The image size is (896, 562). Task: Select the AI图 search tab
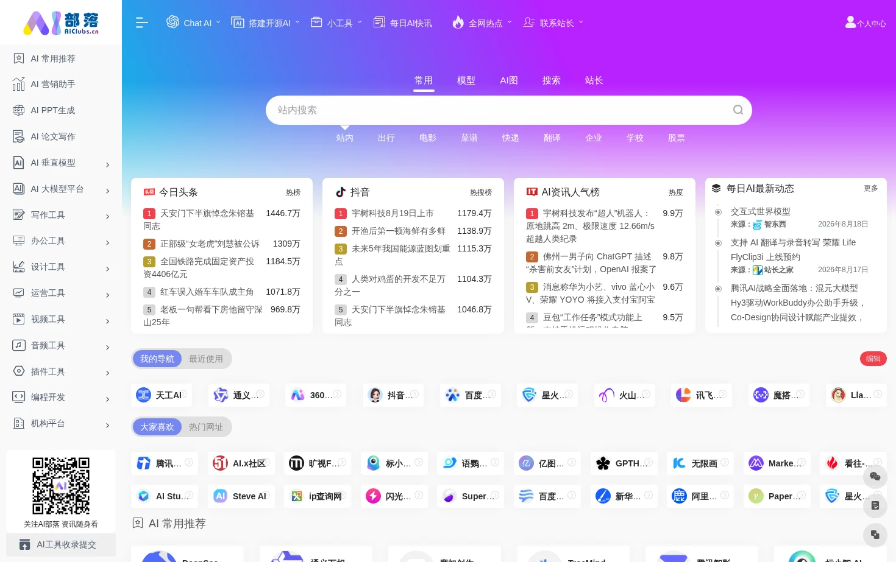[509, 80]
